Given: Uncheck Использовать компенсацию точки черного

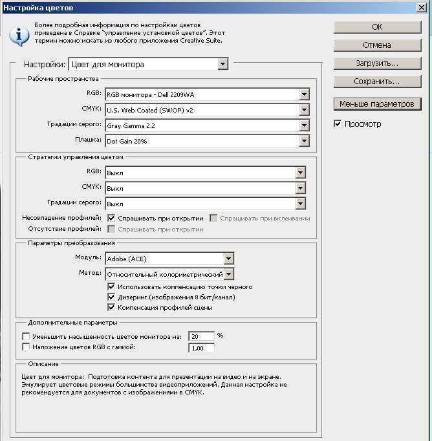Looking at the screenshot, I should [x=112, y=286].
